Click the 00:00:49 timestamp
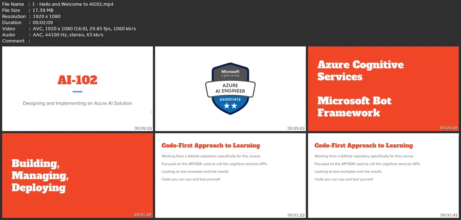Image resolution: width=461 pixels, height=220 pixels. point(449,128)
